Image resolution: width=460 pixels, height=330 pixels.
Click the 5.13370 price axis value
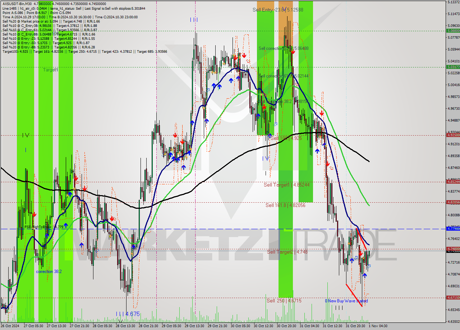(x=453, y=2)
